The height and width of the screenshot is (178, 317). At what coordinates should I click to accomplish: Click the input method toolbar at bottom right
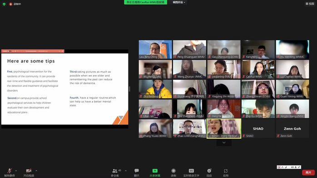[x=289, y=167]
